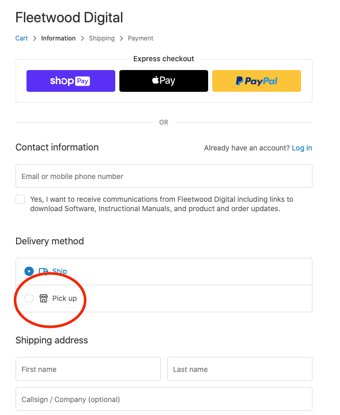Viewport: 340px width, 415px height.
Task: Click the Pick up option label
Action: pyautogui.click(x=64, y=298)
